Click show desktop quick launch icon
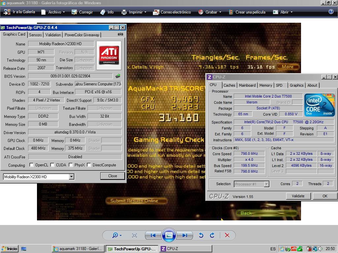 (24, 249)
